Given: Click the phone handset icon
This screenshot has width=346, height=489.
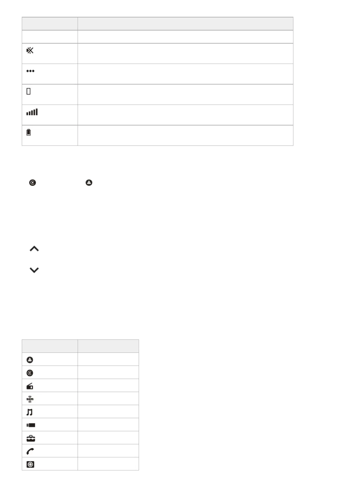Looking at the screenshot, I should [30, 451].
